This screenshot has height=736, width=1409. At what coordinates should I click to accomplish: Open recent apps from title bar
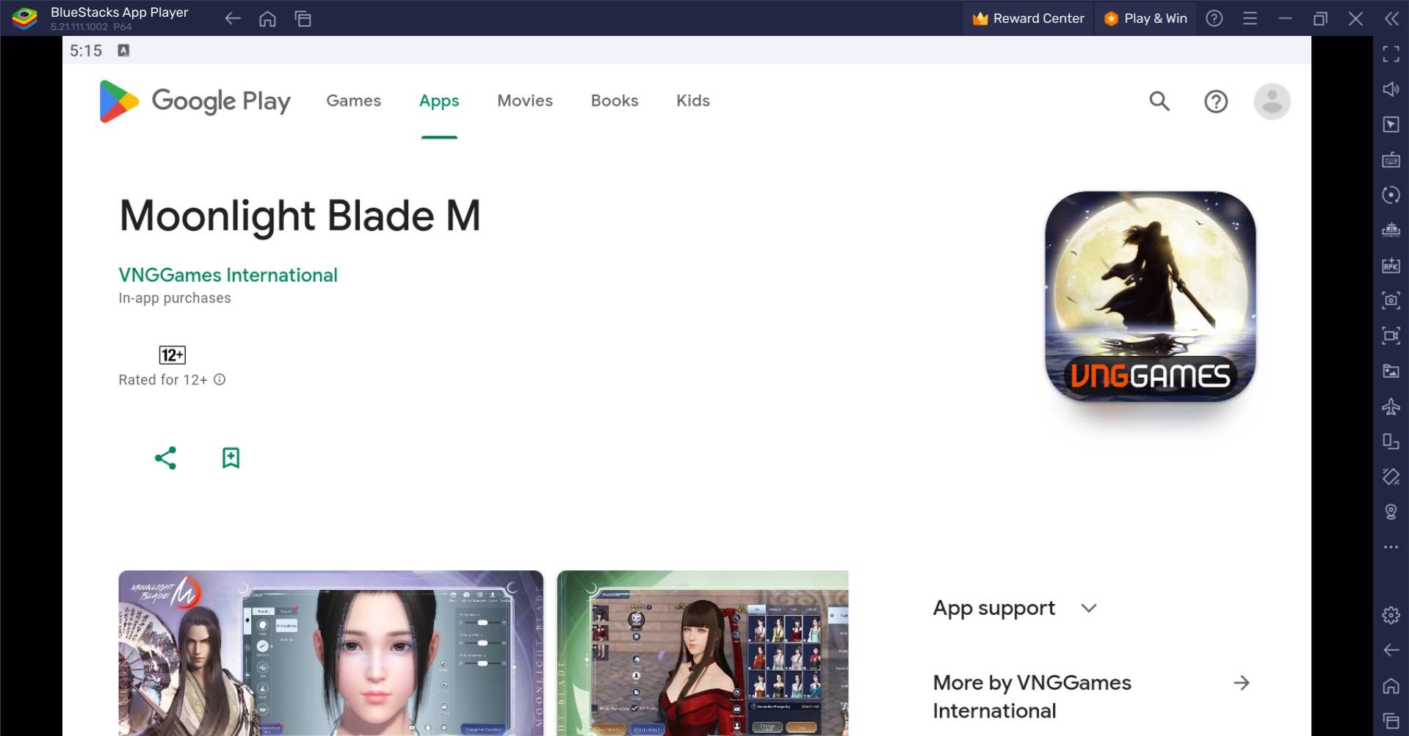pyautogui.click(x=303, y=18)
